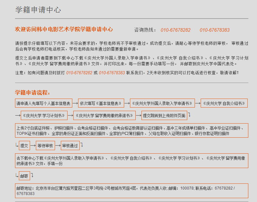This screenshot has width=257, height=202.
Task: Click the 咨询热线 label
Action: pos(145,30)
